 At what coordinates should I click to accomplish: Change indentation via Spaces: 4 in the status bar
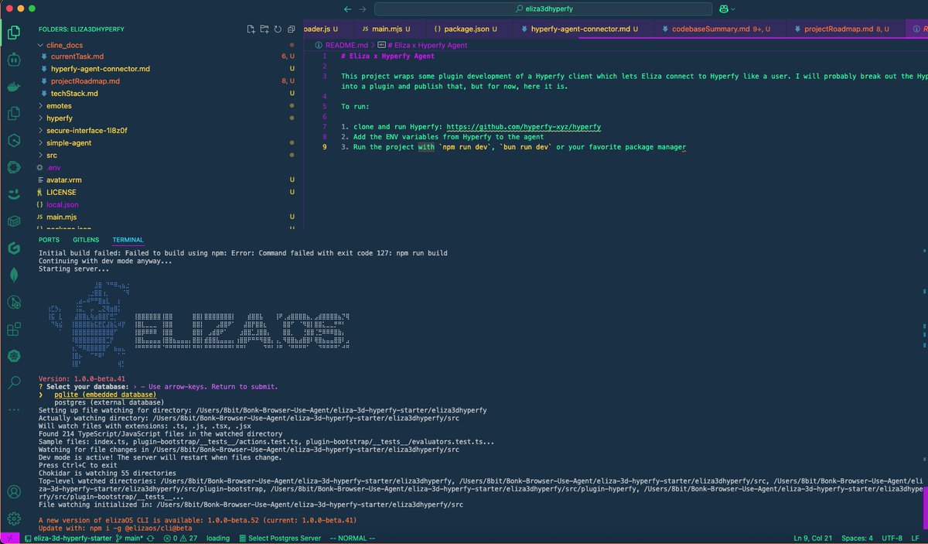[858, 538]
